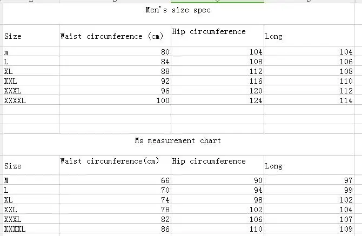The height and width of the screenshot is (236, 362).
Task: Click the Long header in Men's table
Action: [x=309, y=36]
